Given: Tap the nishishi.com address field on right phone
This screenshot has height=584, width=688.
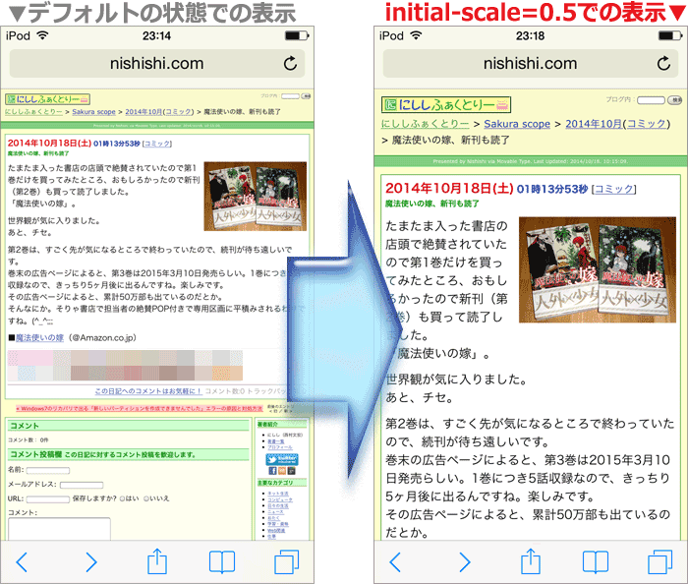Looking at the screenshot, I should coord(530,64).
